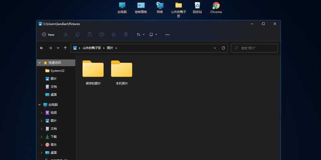Go back with the left arrow
The width and height of the screenshot is (321, 160).
click(x=42, y=48)
